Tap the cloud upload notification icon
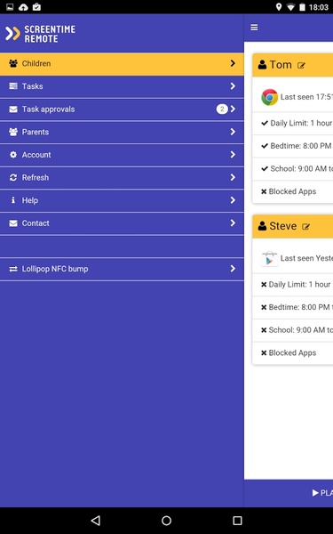 [23, 7]
